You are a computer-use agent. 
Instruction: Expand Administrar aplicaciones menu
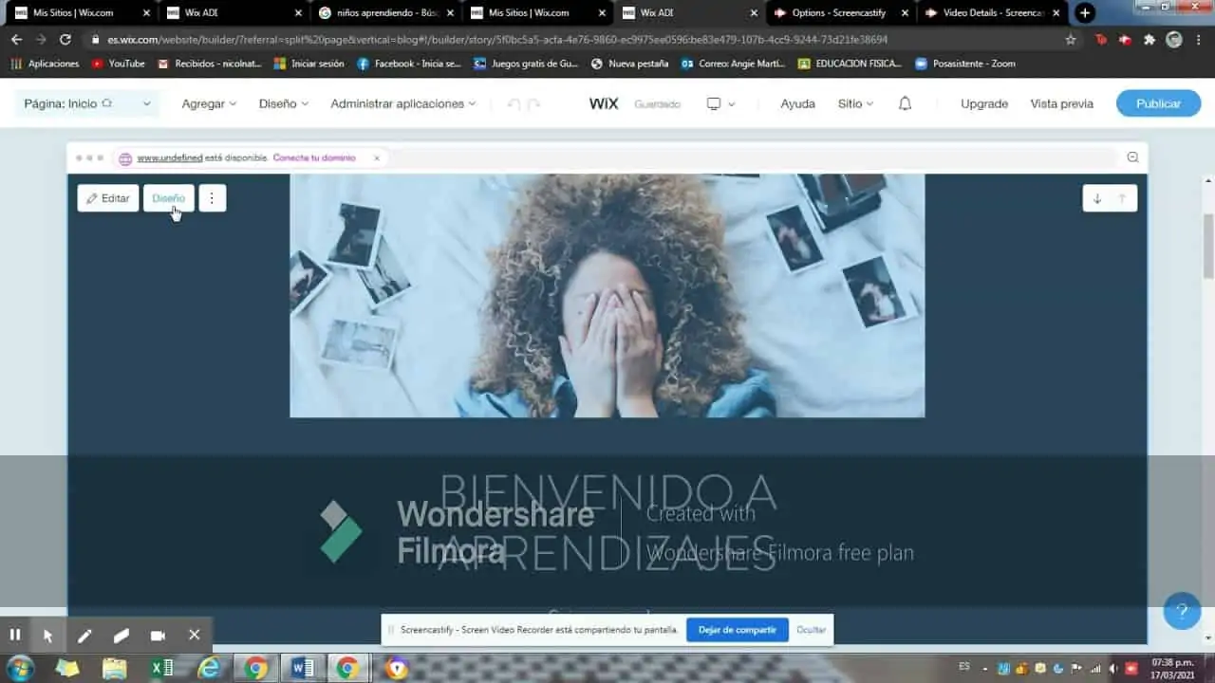[403, 103]
